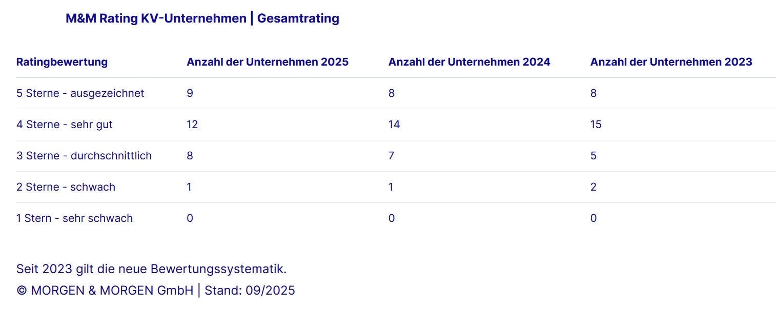
Task: Select the 3 Sterne - durchschnittlich row label
Action: [84, 156]
